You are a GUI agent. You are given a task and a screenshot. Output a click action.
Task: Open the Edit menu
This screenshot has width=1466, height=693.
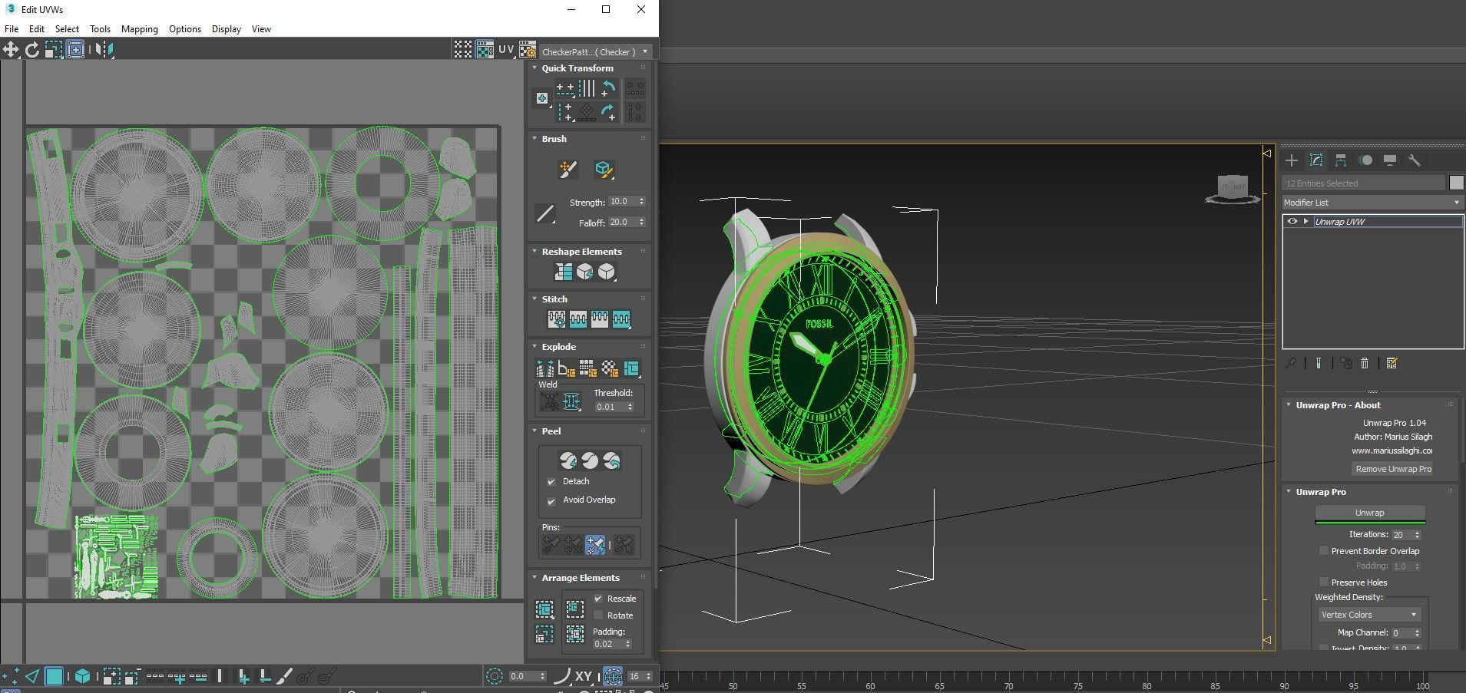click(x=37, y=29)
